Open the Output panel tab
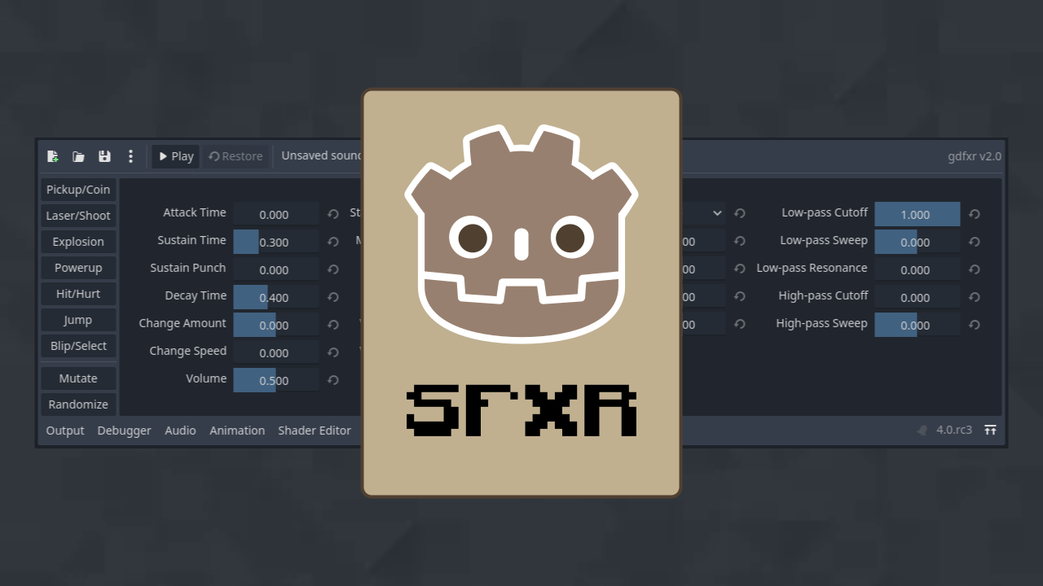 click(x=65, y=431)
